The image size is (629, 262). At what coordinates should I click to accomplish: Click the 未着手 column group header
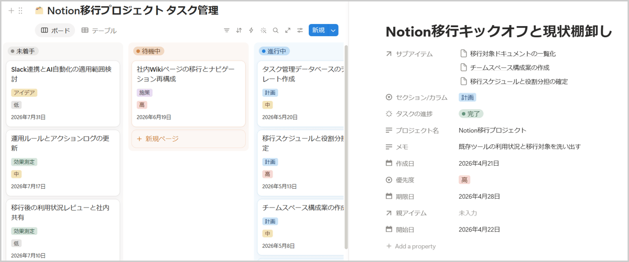pos(23,51)
